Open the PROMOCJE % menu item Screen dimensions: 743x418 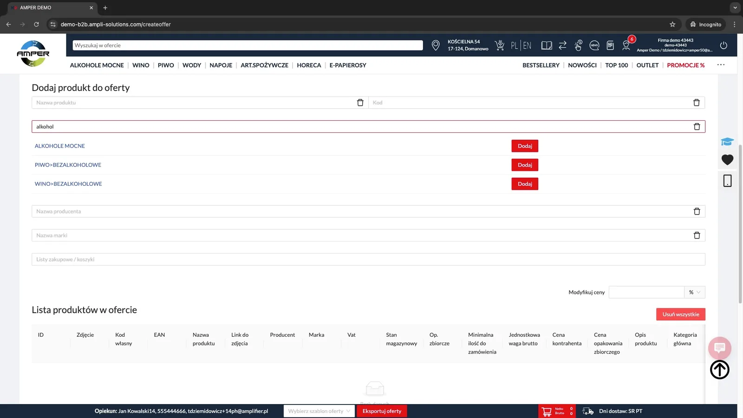point(686,65)
